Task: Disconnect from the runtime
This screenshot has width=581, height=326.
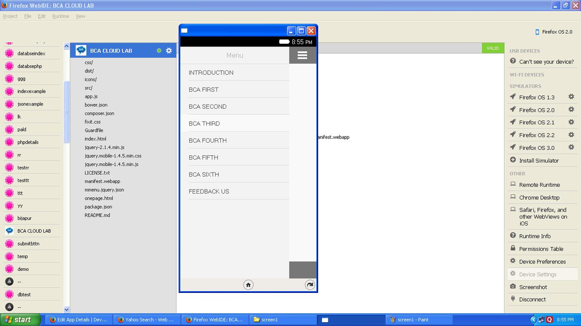Action: point(532,299)
